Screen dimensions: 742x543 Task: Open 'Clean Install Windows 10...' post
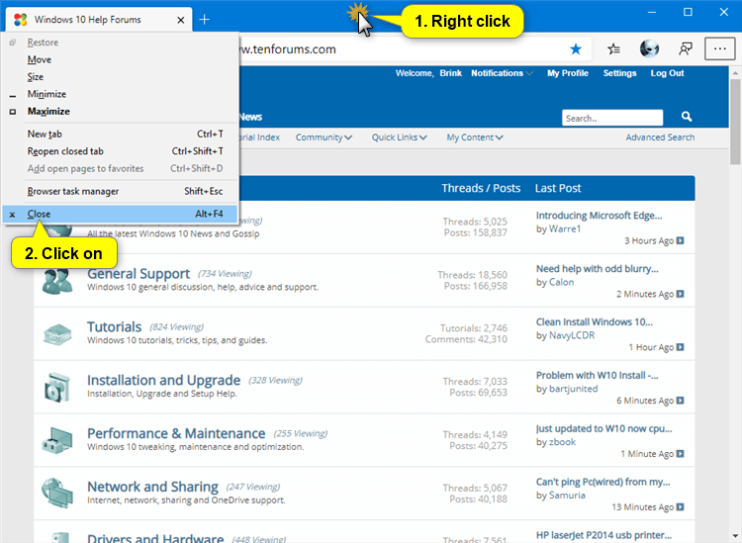click(x=594, y=322)
